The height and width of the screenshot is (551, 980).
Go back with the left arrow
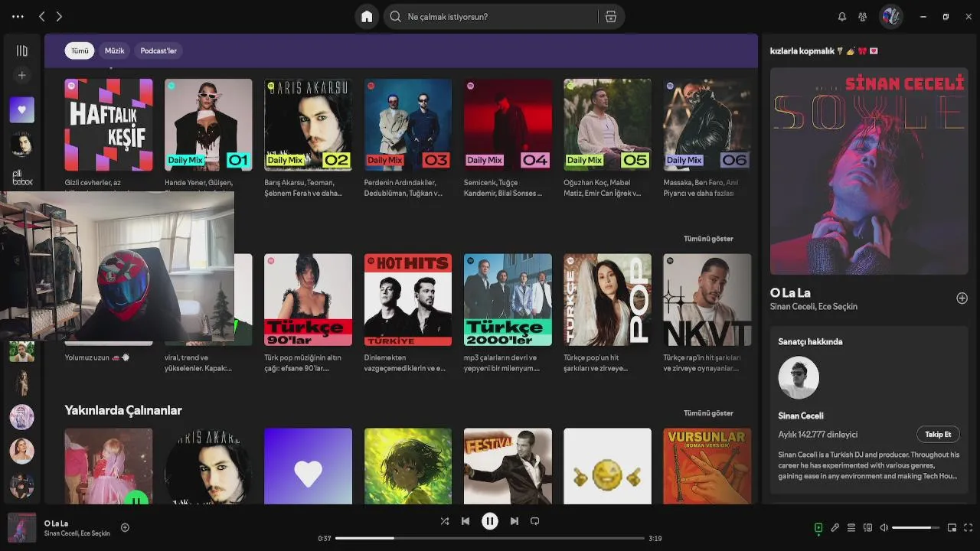(42, 17)
